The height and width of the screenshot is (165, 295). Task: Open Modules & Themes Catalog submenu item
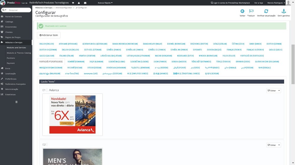(x=19, y=53)
